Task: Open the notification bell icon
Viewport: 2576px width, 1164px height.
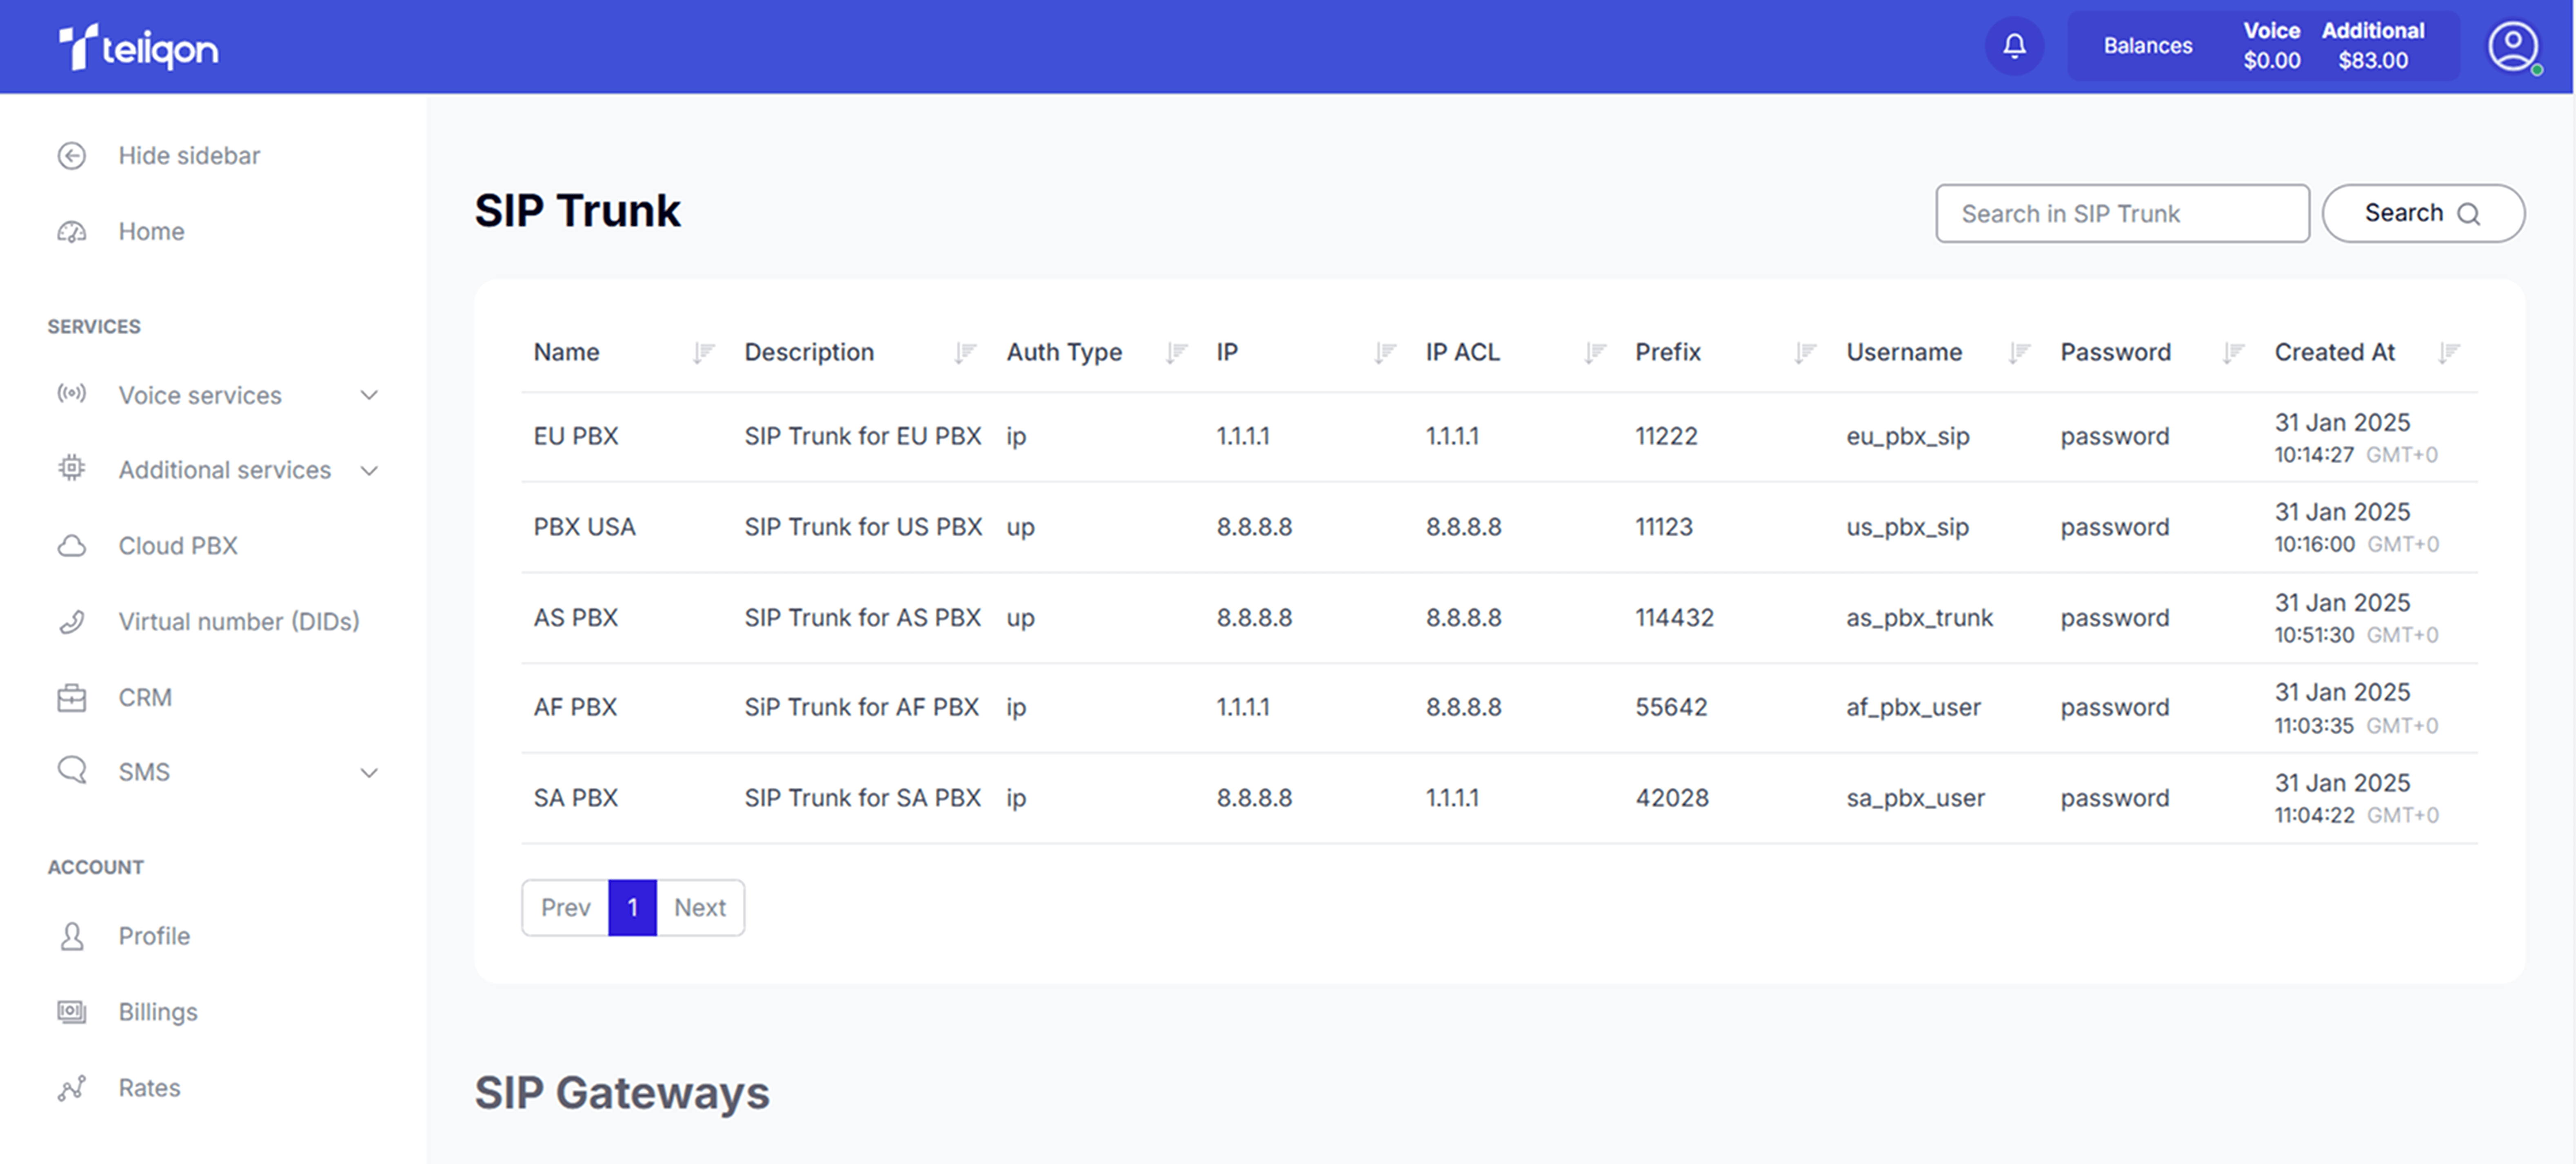Action: click(2014, 45)
